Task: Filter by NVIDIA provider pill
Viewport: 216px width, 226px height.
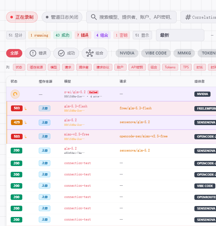Action: tap(127, 53)
